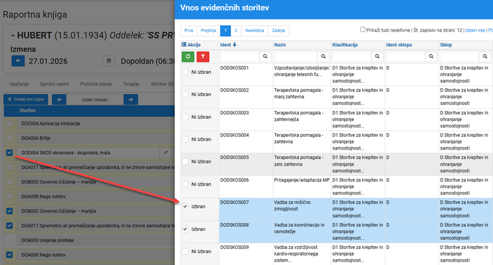This screenshot has height=265, width=493.
Task: Sort by the Sklop column header
Action: coord(446,45)
